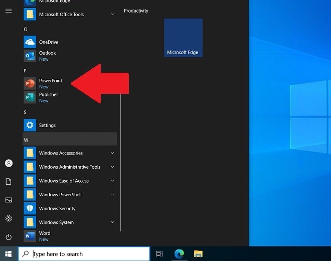Click the Windows Start button
Viewport: 331px width, 261px height.
click(9, 254)
